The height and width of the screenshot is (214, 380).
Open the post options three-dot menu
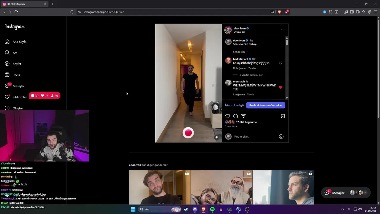(283, 30)
